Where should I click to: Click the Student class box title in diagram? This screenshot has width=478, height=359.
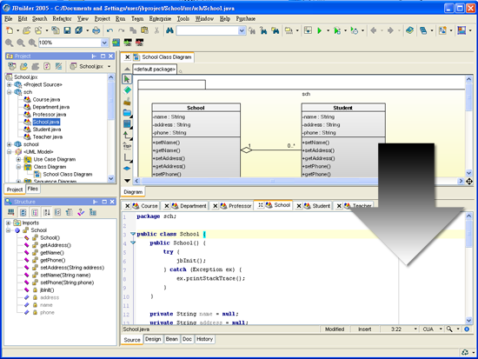(x=343, y=108)
